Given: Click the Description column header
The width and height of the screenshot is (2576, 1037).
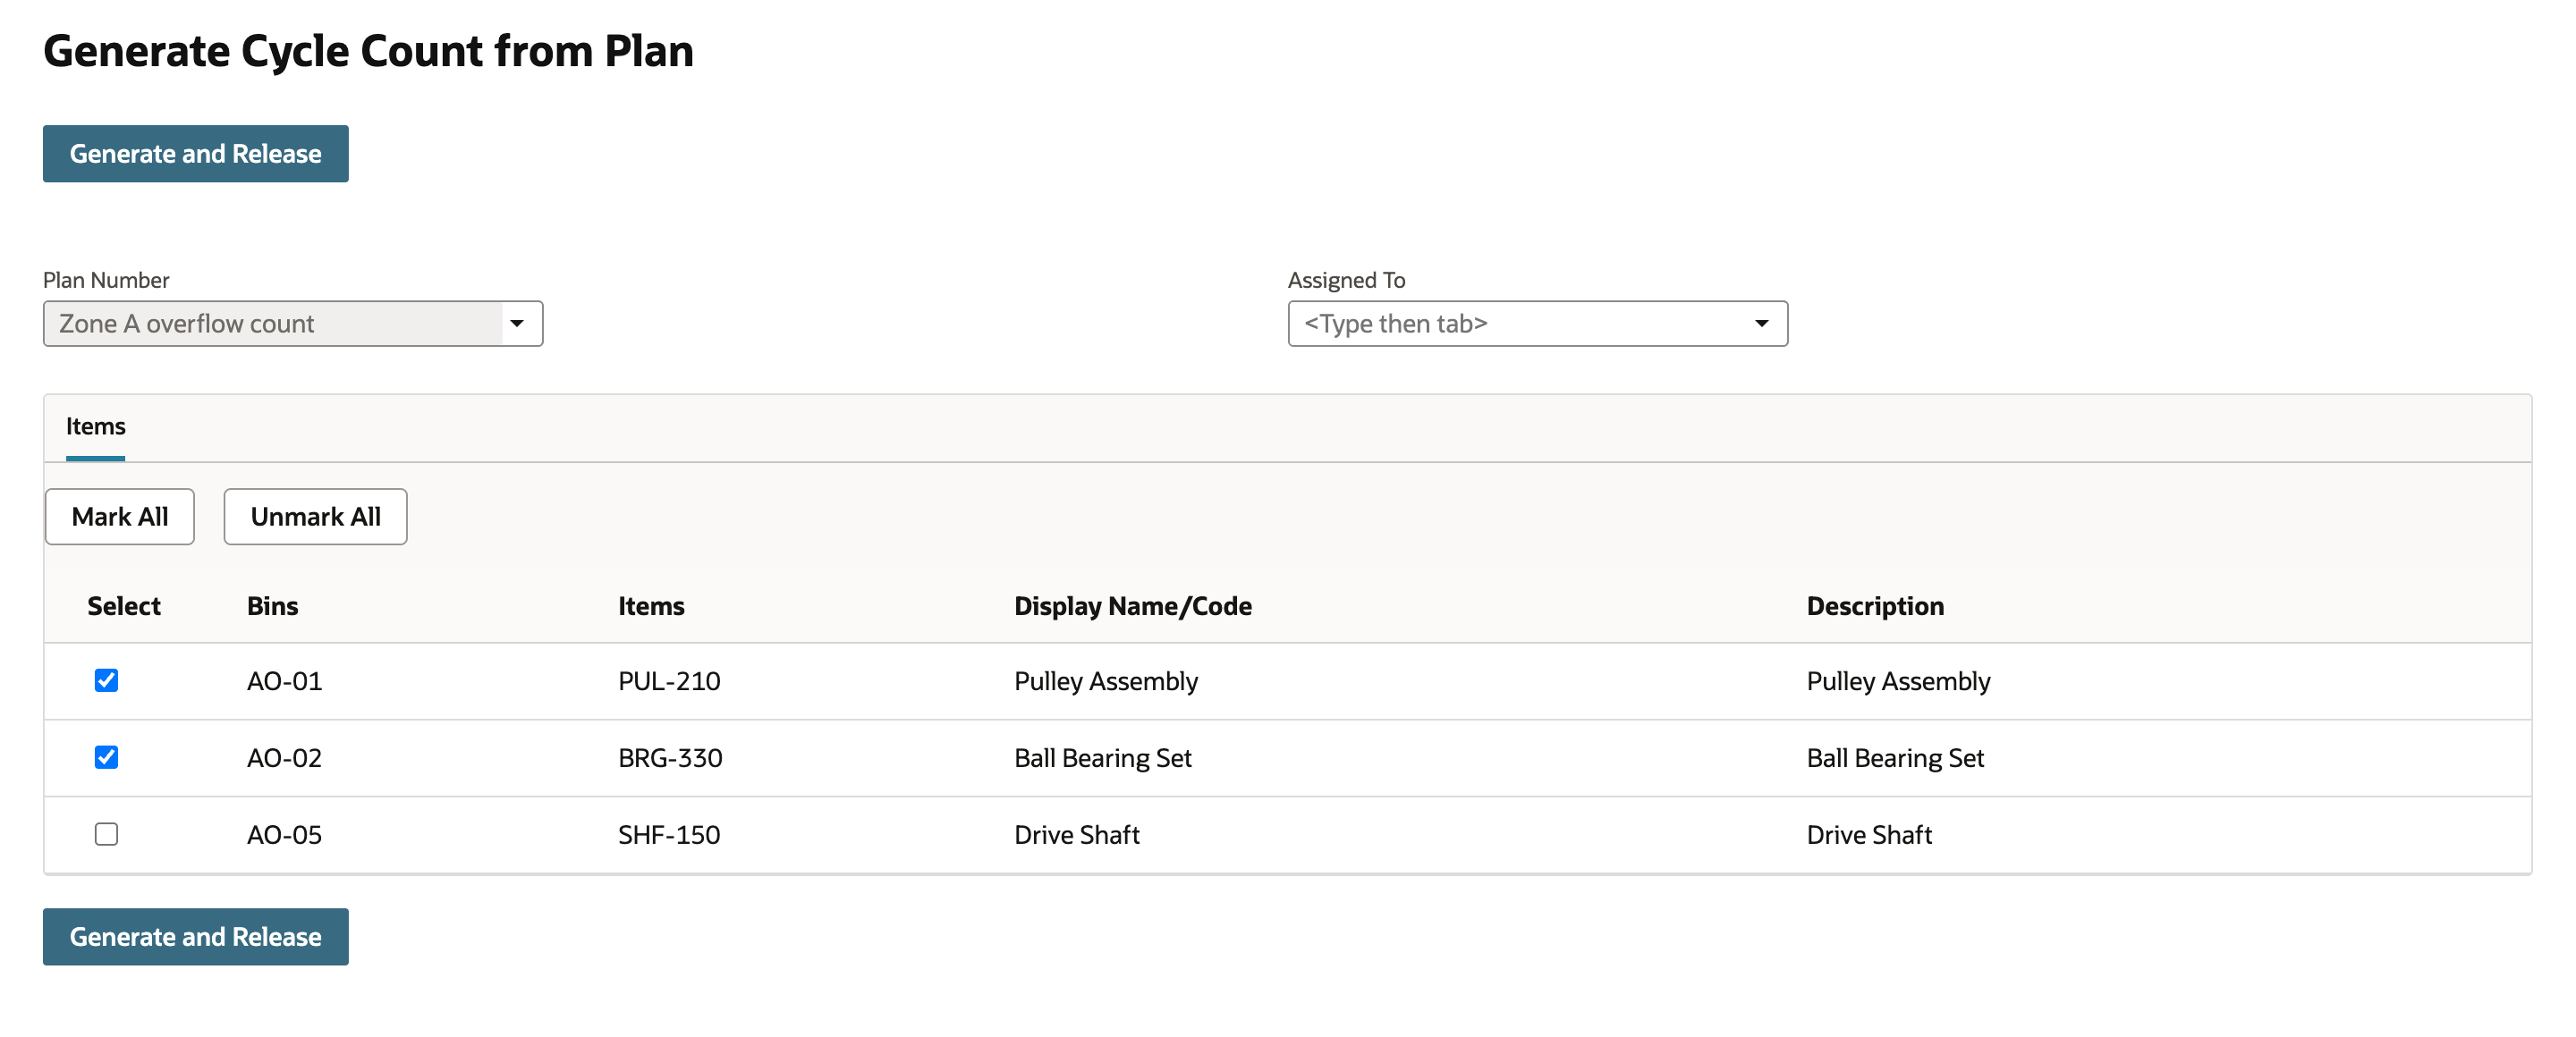Looking at the screenshot, I should pos(1875,607).
